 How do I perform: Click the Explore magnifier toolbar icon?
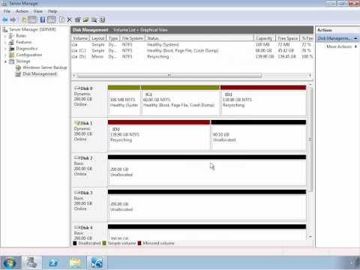[94, 19]
